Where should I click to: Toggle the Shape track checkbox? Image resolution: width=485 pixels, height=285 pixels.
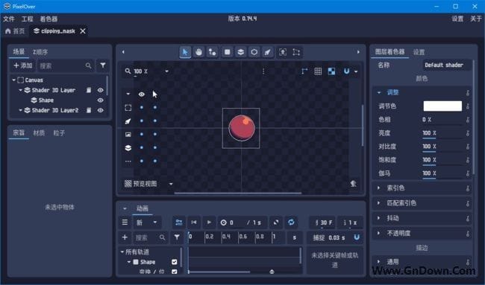click(175, 262)
